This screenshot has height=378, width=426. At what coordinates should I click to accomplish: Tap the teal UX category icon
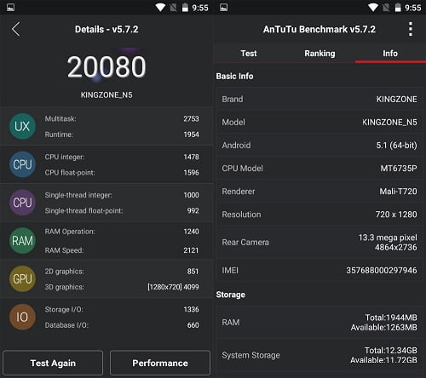pyautogui.click(x=22, y=126)
